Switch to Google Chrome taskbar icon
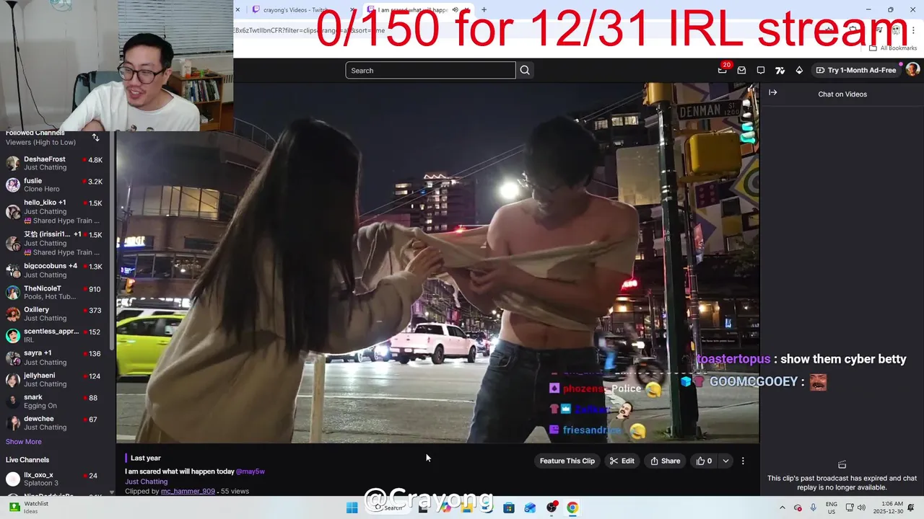The width and height of the screenshot is (924, 519). coord(572,507)
